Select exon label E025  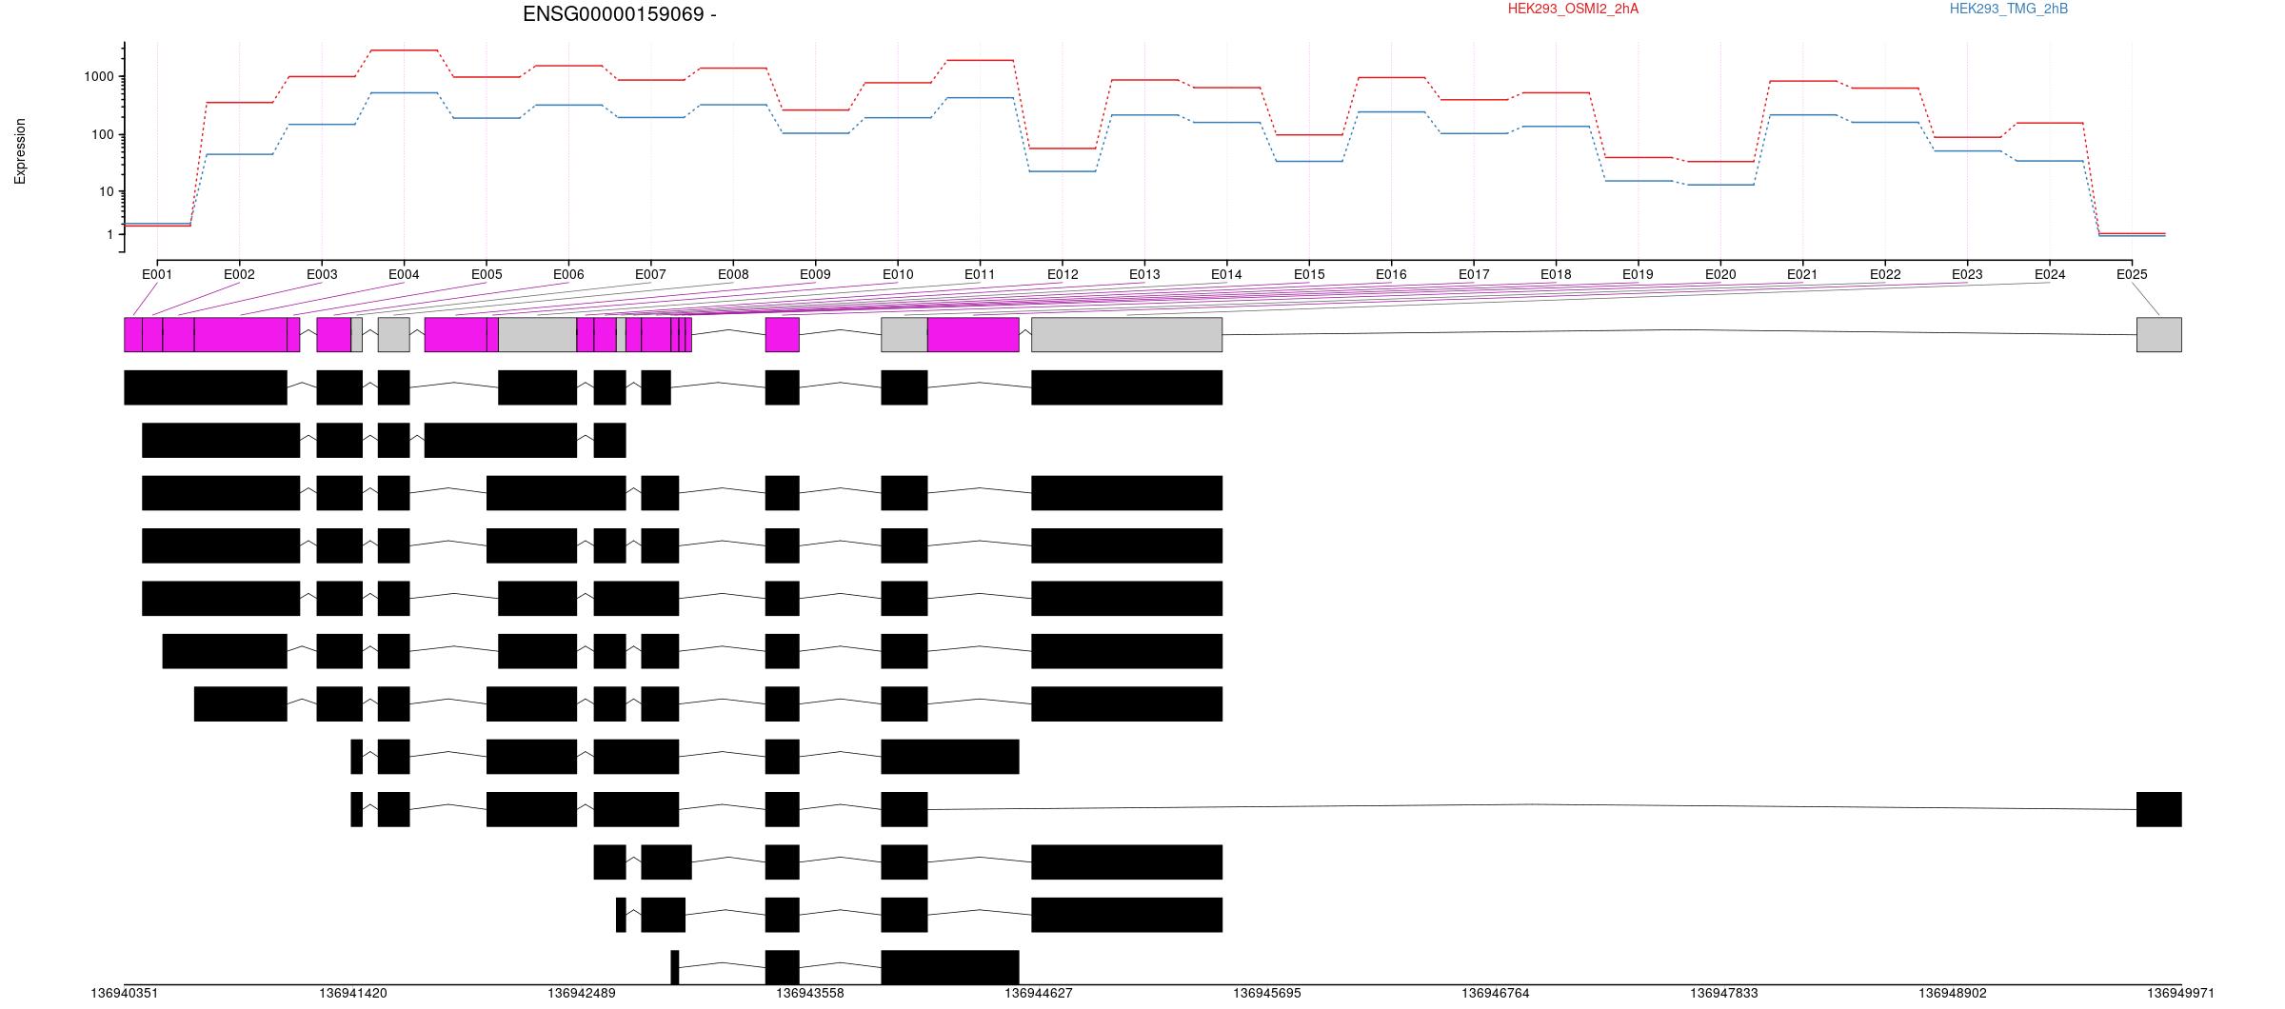tap(2132, 275)
